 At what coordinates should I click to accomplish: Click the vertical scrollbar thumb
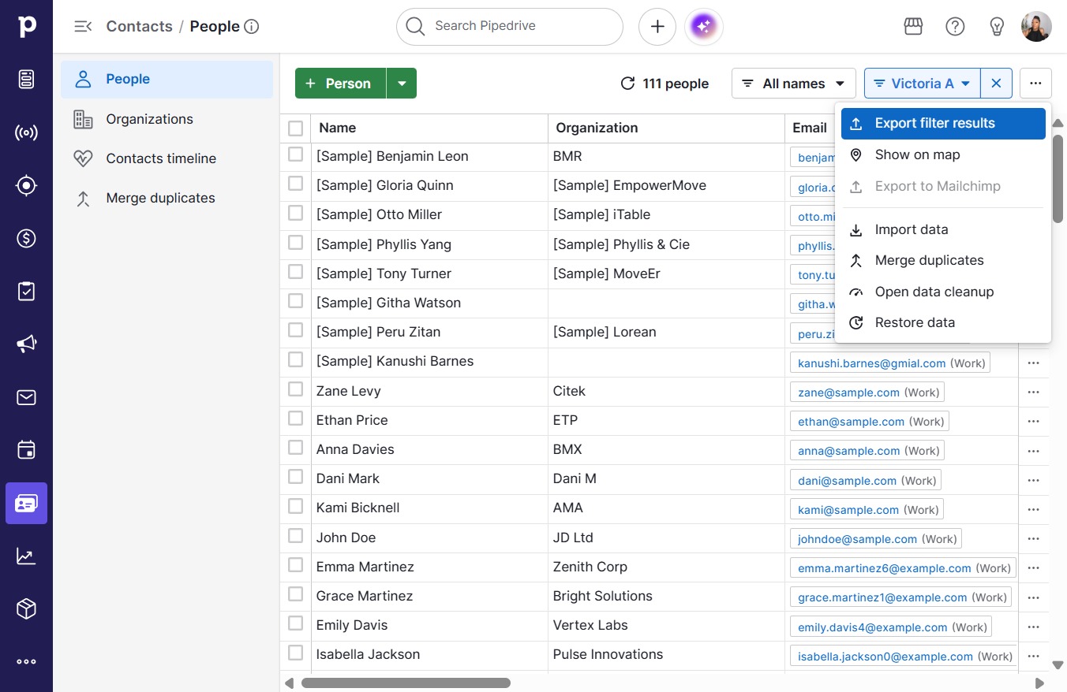[x=1058, y=179]
